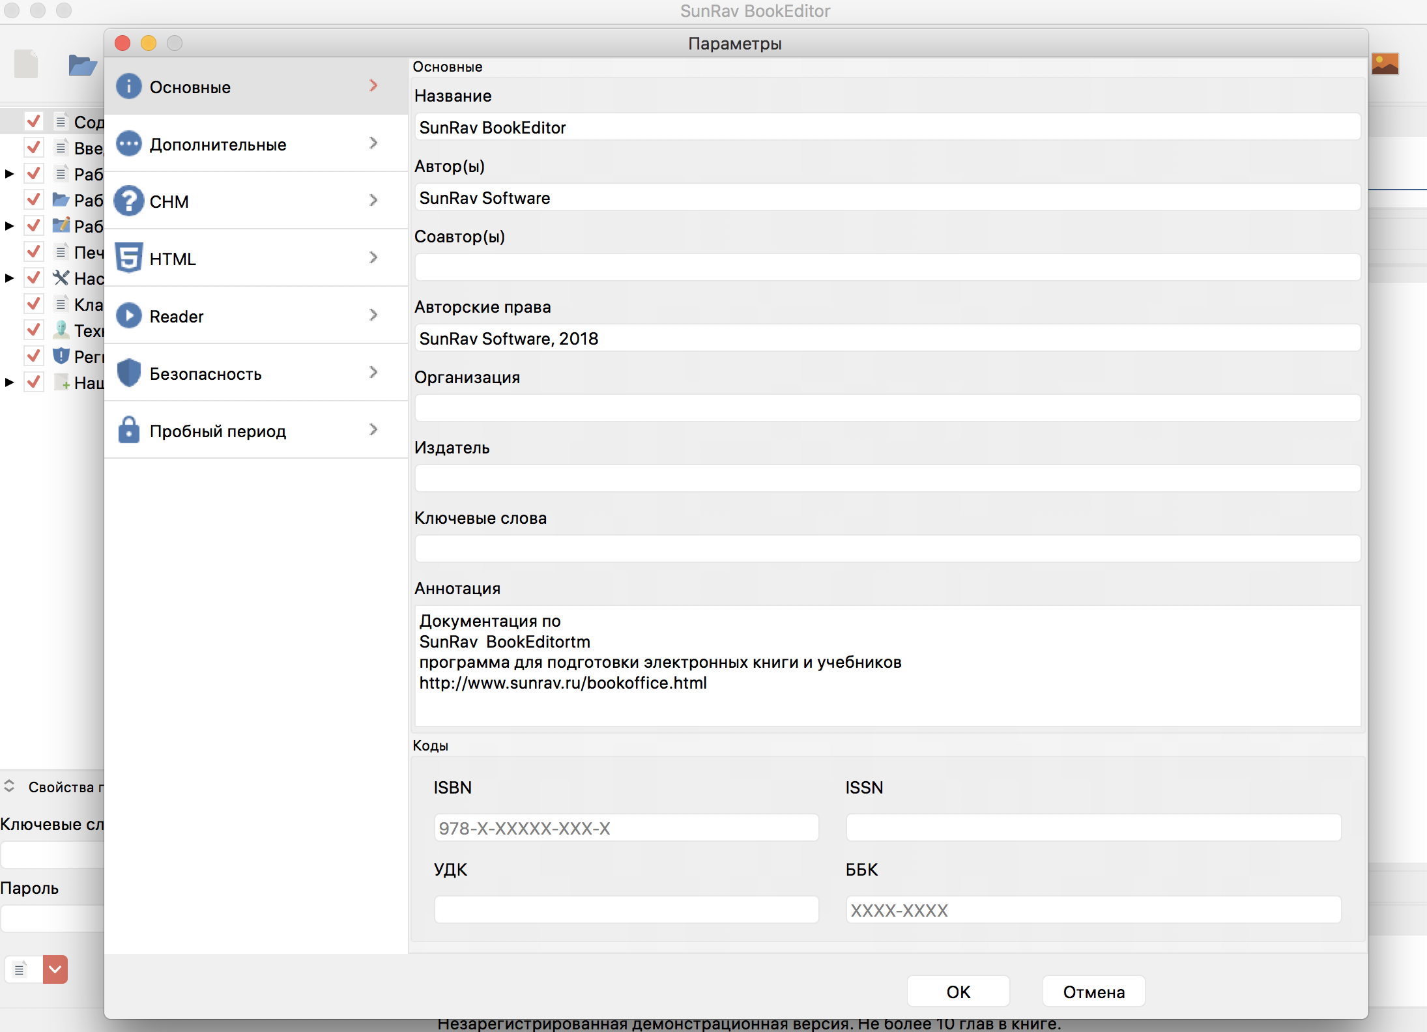Open the red dropdown arrow at bottom left

coord(55,969)
